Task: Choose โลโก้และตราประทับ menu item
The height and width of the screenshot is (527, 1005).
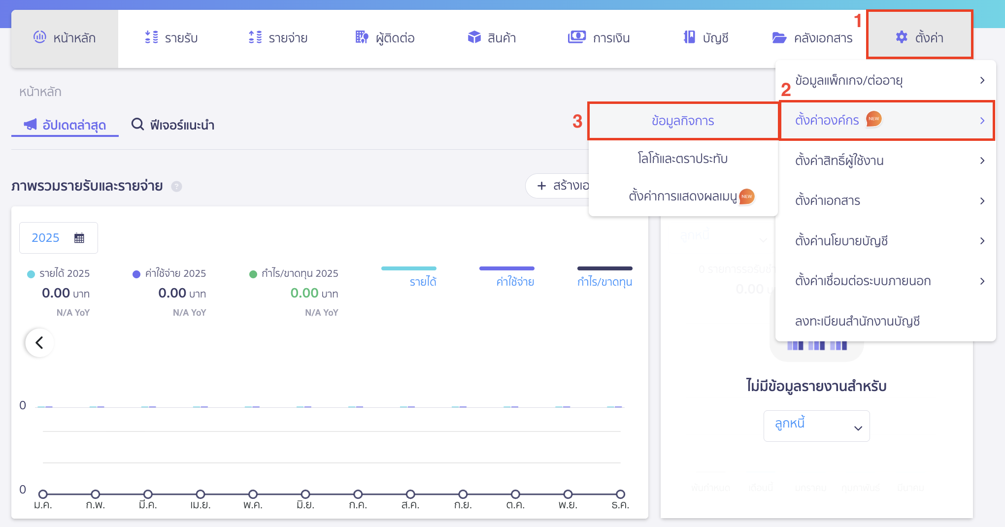Action: tap(682, 159)
